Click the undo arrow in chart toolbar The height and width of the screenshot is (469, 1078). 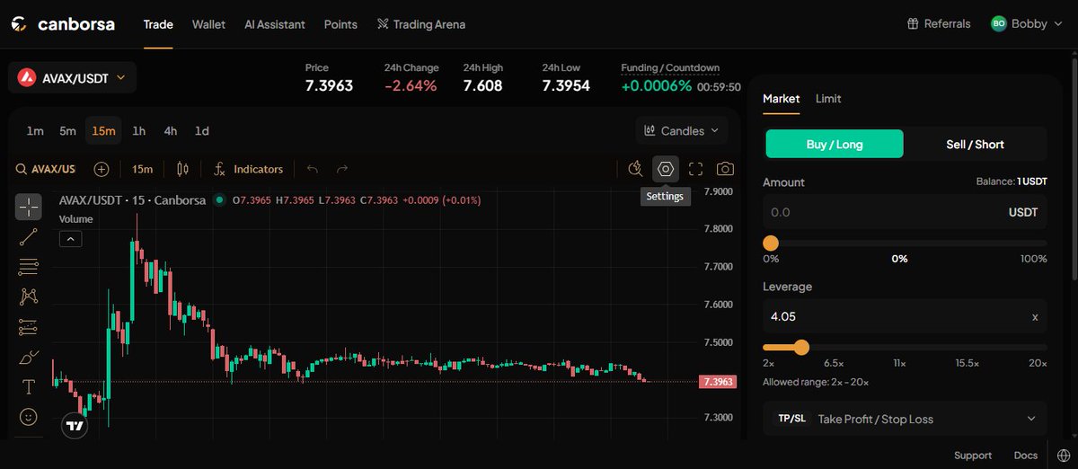[x=313, y=169]
